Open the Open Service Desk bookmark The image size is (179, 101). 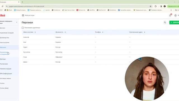(68, 10)
